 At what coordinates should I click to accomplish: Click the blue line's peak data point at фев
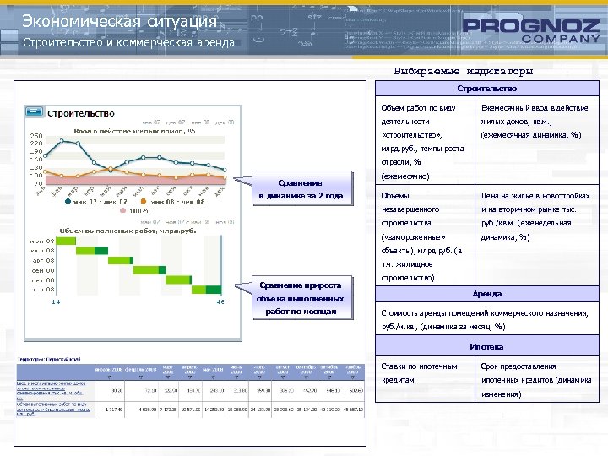click(62, 140)
